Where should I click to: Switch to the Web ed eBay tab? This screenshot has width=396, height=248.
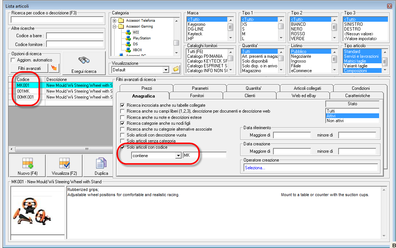pos(304,96)
